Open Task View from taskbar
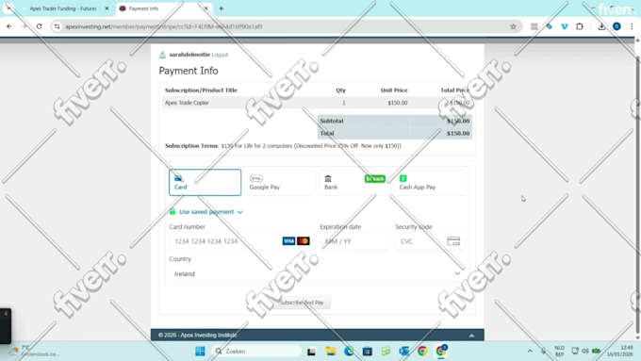 pos(311,351)
